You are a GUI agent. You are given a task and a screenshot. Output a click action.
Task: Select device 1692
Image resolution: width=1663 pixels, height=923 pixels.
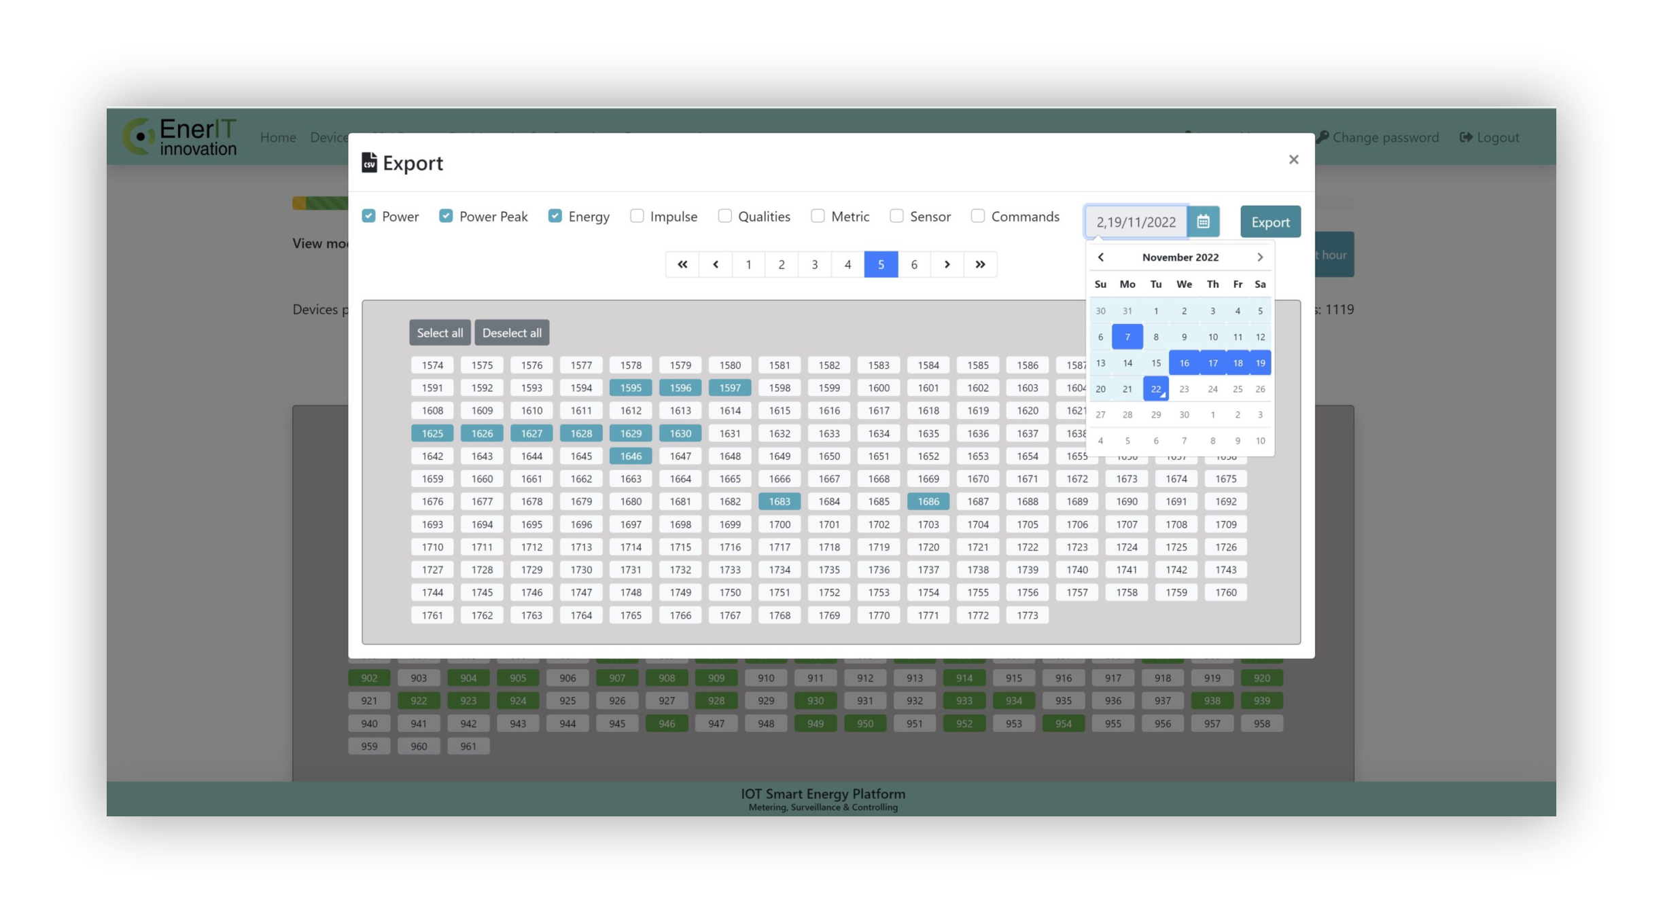pos(1226,501)
